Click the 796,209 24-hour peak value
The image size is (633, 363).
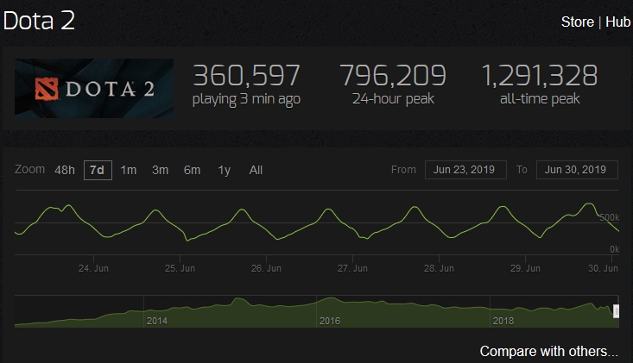[393, 75]
